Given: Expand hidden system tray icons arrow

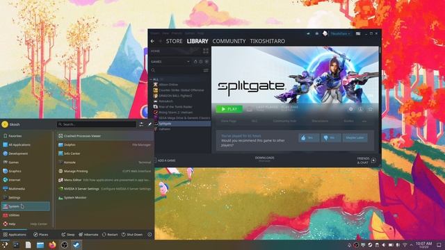Looking at the screenshot, I should pos(411,245).
